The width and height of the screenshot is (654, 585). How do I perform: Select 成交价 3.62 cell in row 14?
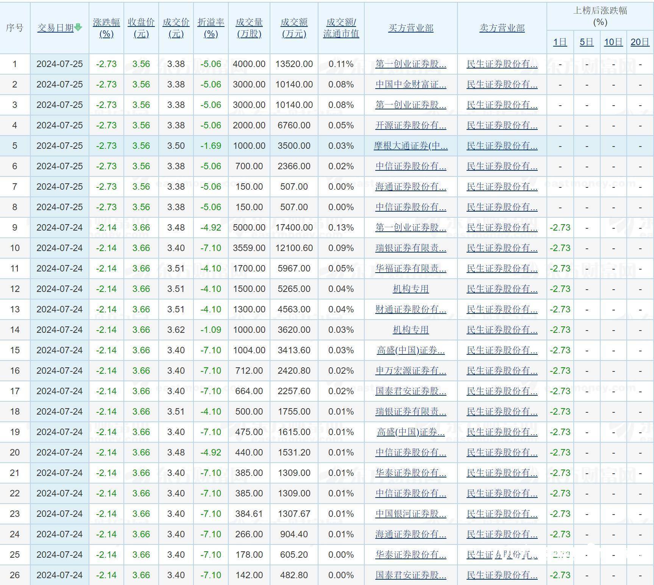point(176,330)
